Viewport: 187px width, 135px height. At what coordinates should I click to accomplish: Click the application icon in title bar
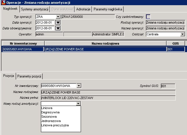tap(3, 2)
